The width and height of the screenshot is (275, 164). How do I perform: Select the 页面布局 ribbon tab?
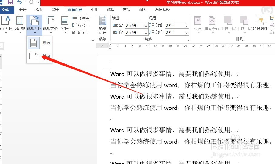[x=75, y=10]
